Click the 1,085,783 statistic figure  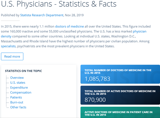(97, 79)
